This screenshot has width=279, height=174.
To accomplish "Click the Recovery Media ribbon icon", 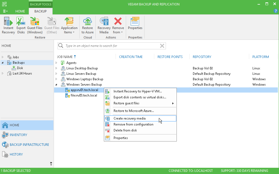I will tap(104, 25).
